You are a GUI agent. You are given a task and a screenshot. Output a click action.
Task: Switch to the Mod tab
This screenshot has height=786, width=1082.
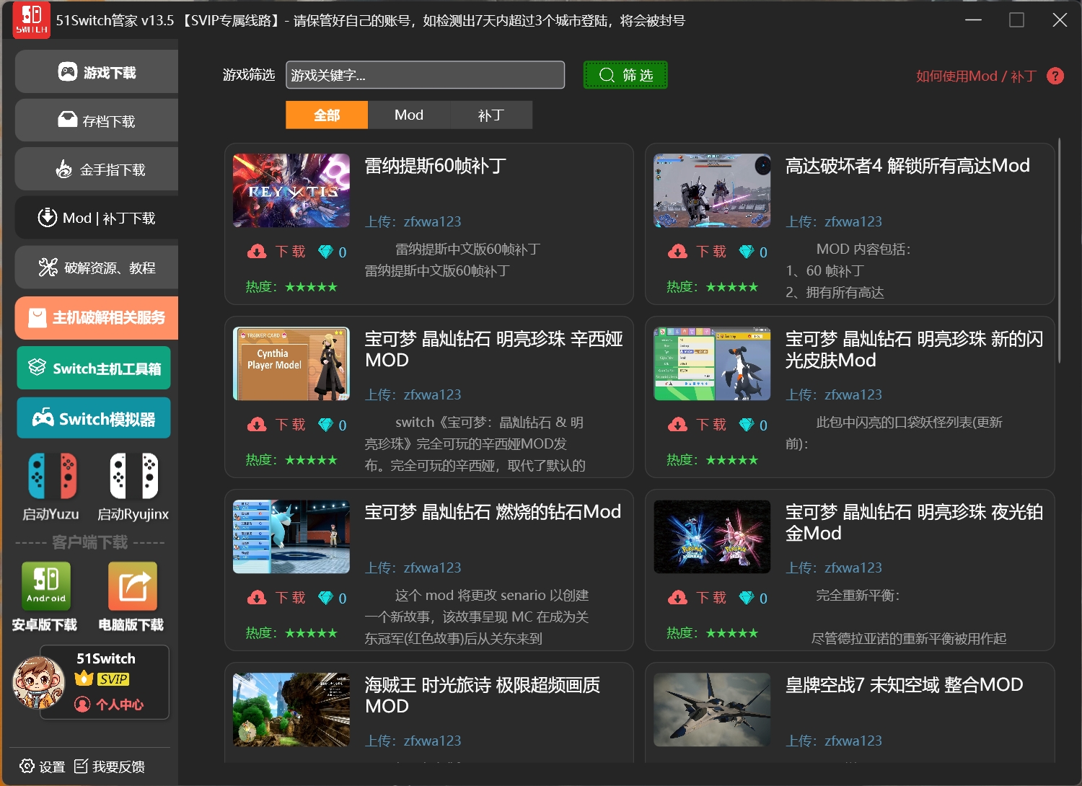409,115
